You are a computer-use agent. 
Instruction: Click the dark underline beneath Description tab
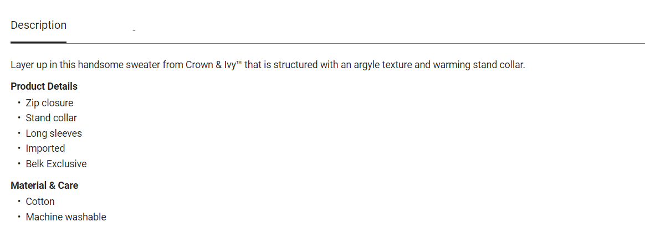pyautogui.click(x=38, y=42)
